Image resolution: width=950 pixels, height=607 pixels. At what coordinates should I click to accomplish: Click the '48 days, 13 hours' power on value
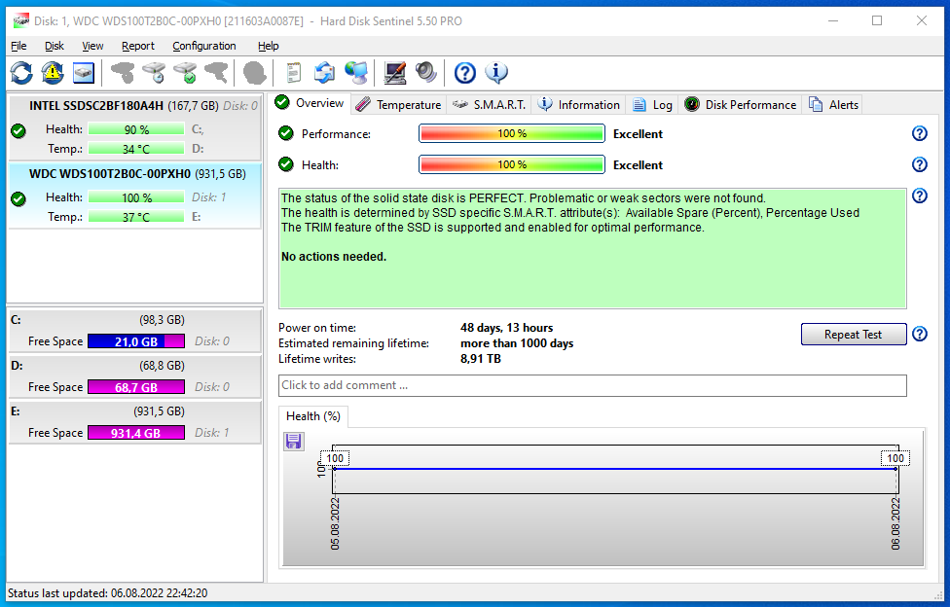pyautogui.click(x=506, y=328)
